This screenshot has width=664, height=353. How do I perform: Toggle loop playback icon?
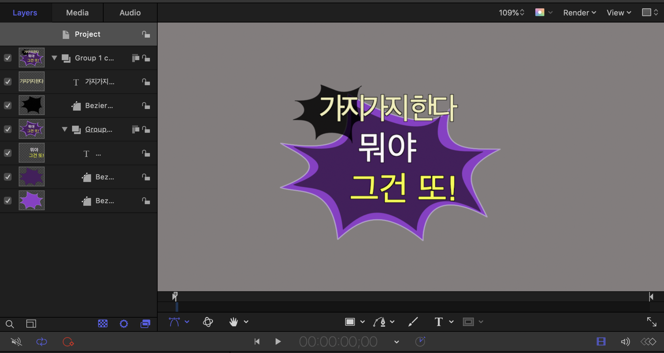(x=42, y=342)
